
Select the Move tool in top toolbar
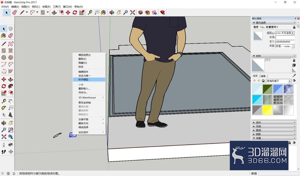point(68,13)
